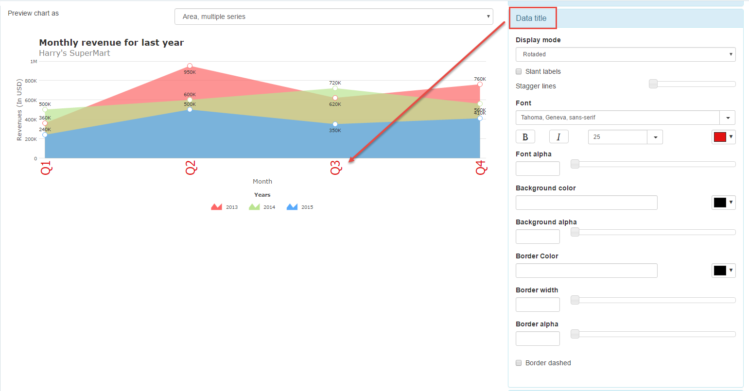Toggle italic font style button
The width and height of the screenshot is (749, 391).
[558, 137]
